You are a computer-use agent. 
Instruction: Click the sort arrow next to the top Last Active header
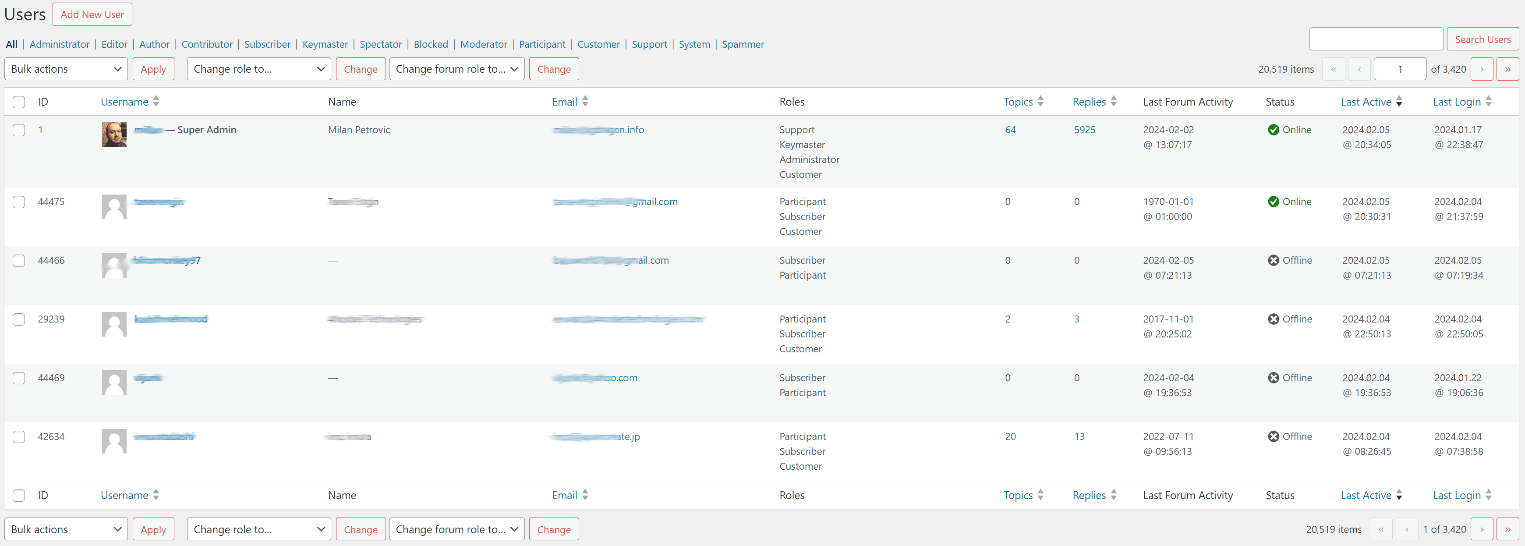click(1399, 101)
